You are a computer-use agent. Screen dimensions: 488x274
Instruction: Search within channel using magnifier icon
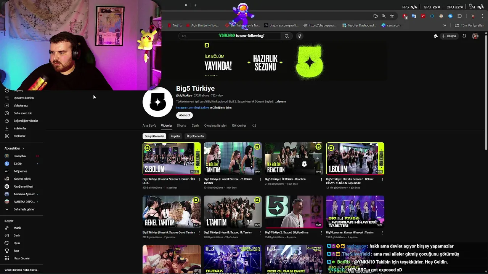[254, 126]
